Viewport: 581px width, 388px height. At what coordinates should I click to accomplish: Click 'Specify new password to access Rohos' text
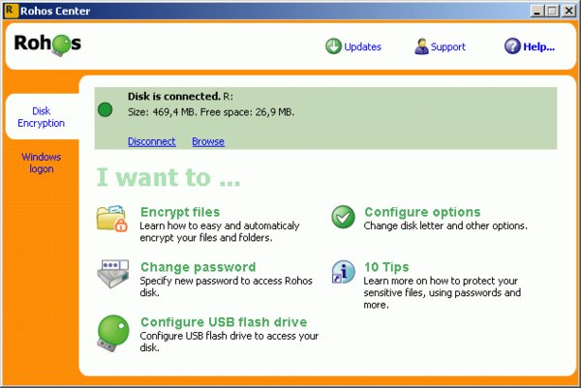[226, 281]
